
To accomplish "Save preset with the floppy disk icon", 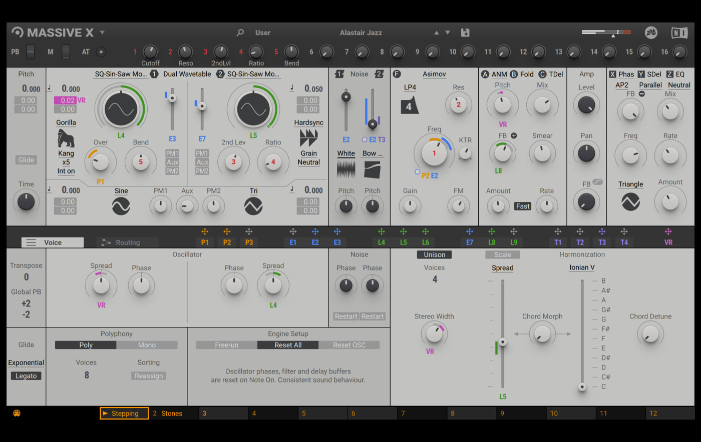I will tap(465, 32).
